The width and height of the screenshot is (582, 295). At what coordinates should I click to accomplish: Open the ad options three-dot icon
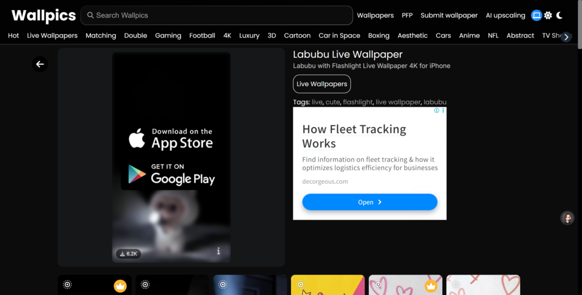[x=443, y=111]
